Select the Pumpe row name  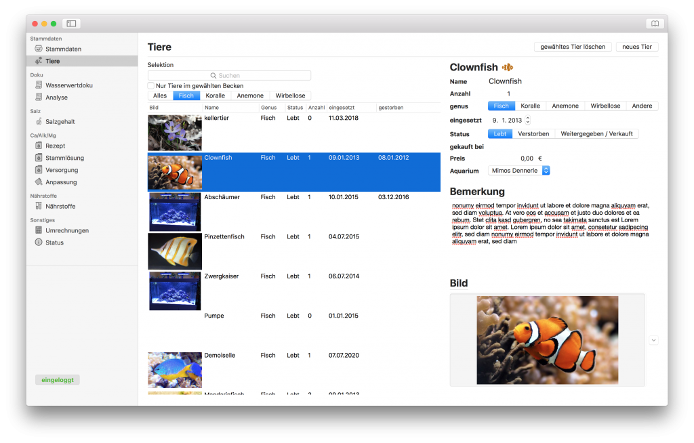pyautogui.click(x=213, y=316)
